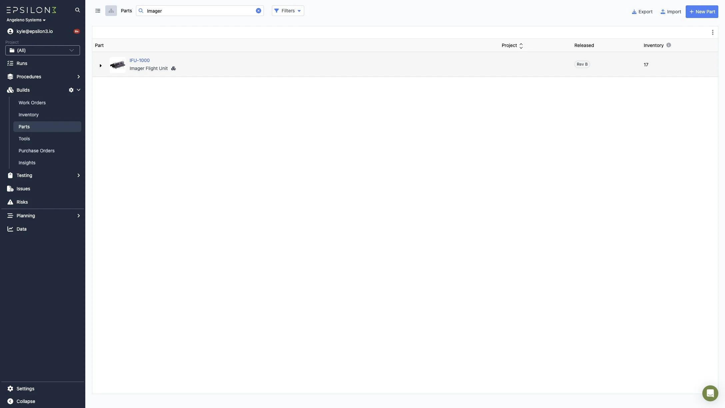Open the Purchase Orders page
Viewport: 725px width, 408px height.
click(37, 151)
